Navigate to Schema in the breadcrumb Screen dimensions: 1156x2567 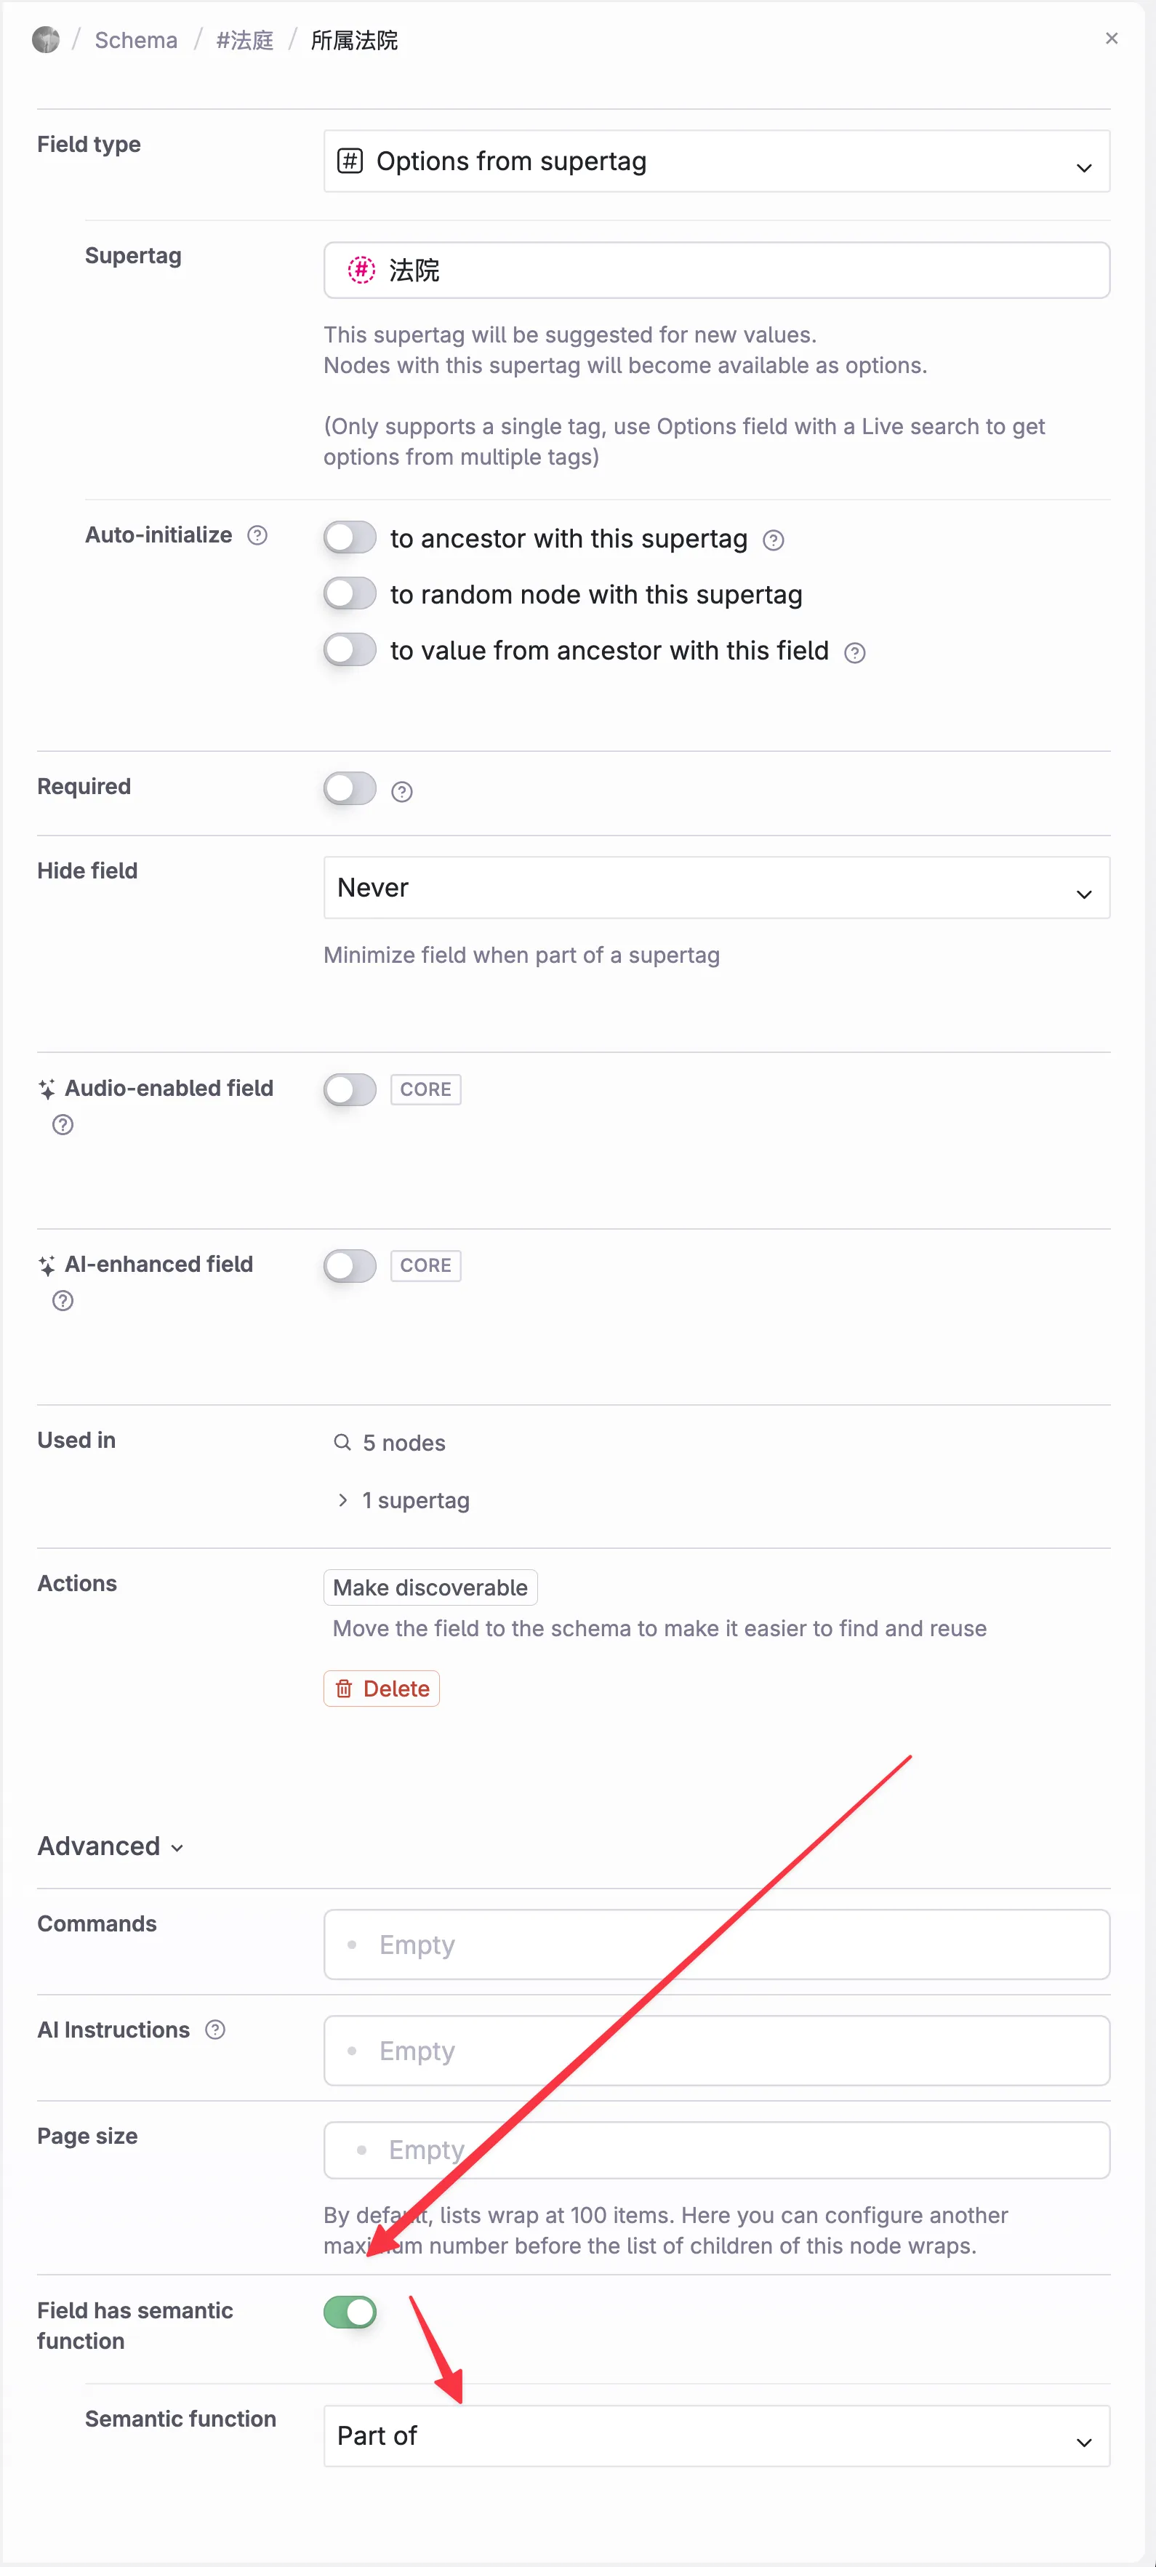135,40
